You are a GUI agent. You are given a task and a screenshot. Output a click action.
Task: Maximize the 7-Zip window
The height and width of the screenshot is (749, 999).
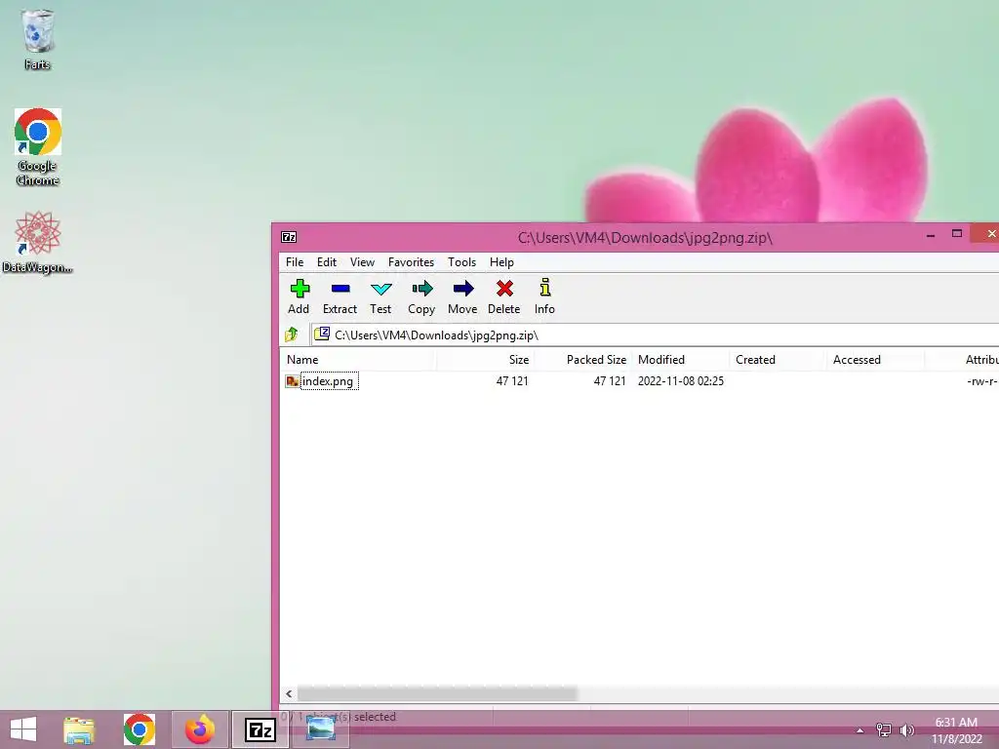point(956,234)
